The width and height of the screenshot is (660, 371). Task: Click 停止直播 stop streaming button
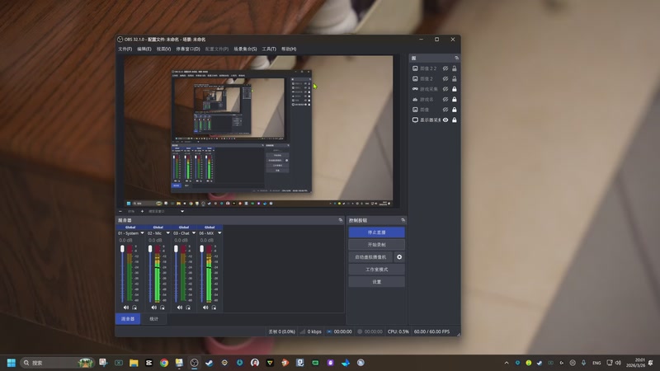click(377, 232)
